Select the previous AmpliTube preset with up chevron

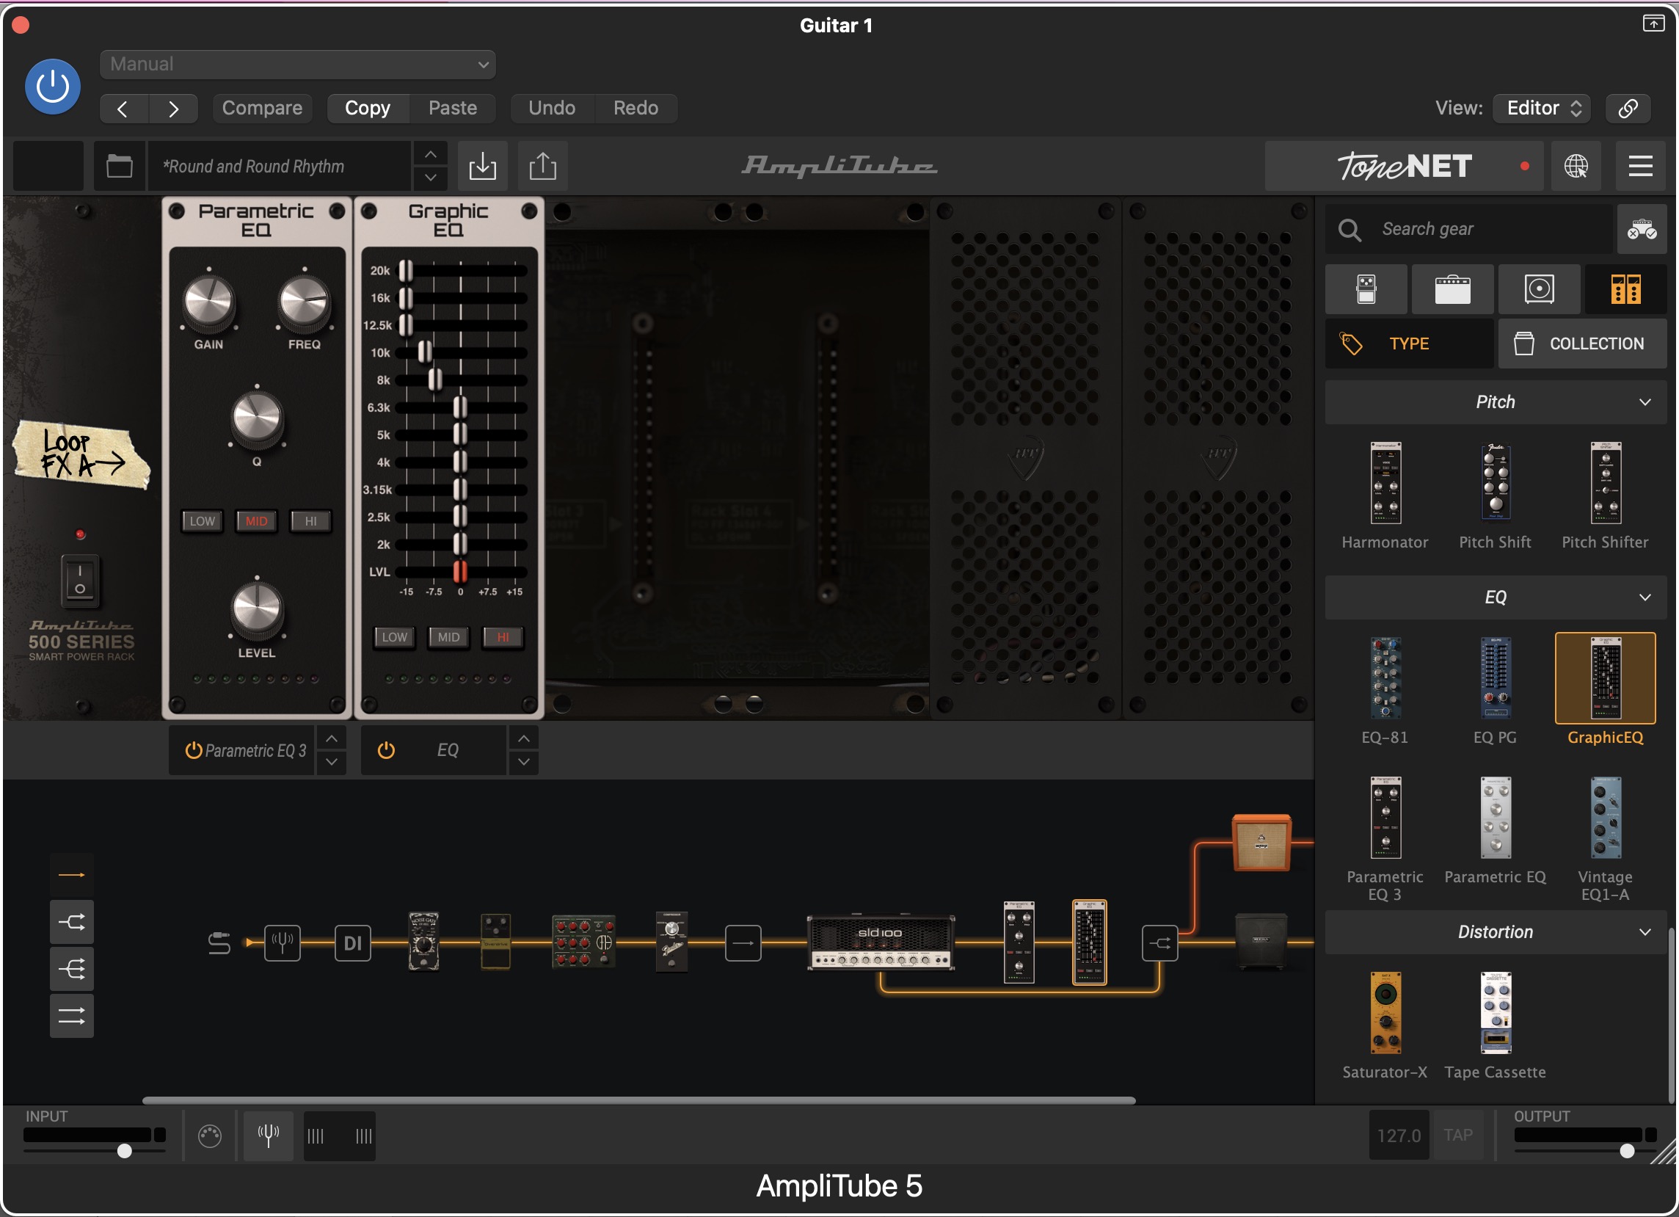pyautogui.click(x=431, y=154)
